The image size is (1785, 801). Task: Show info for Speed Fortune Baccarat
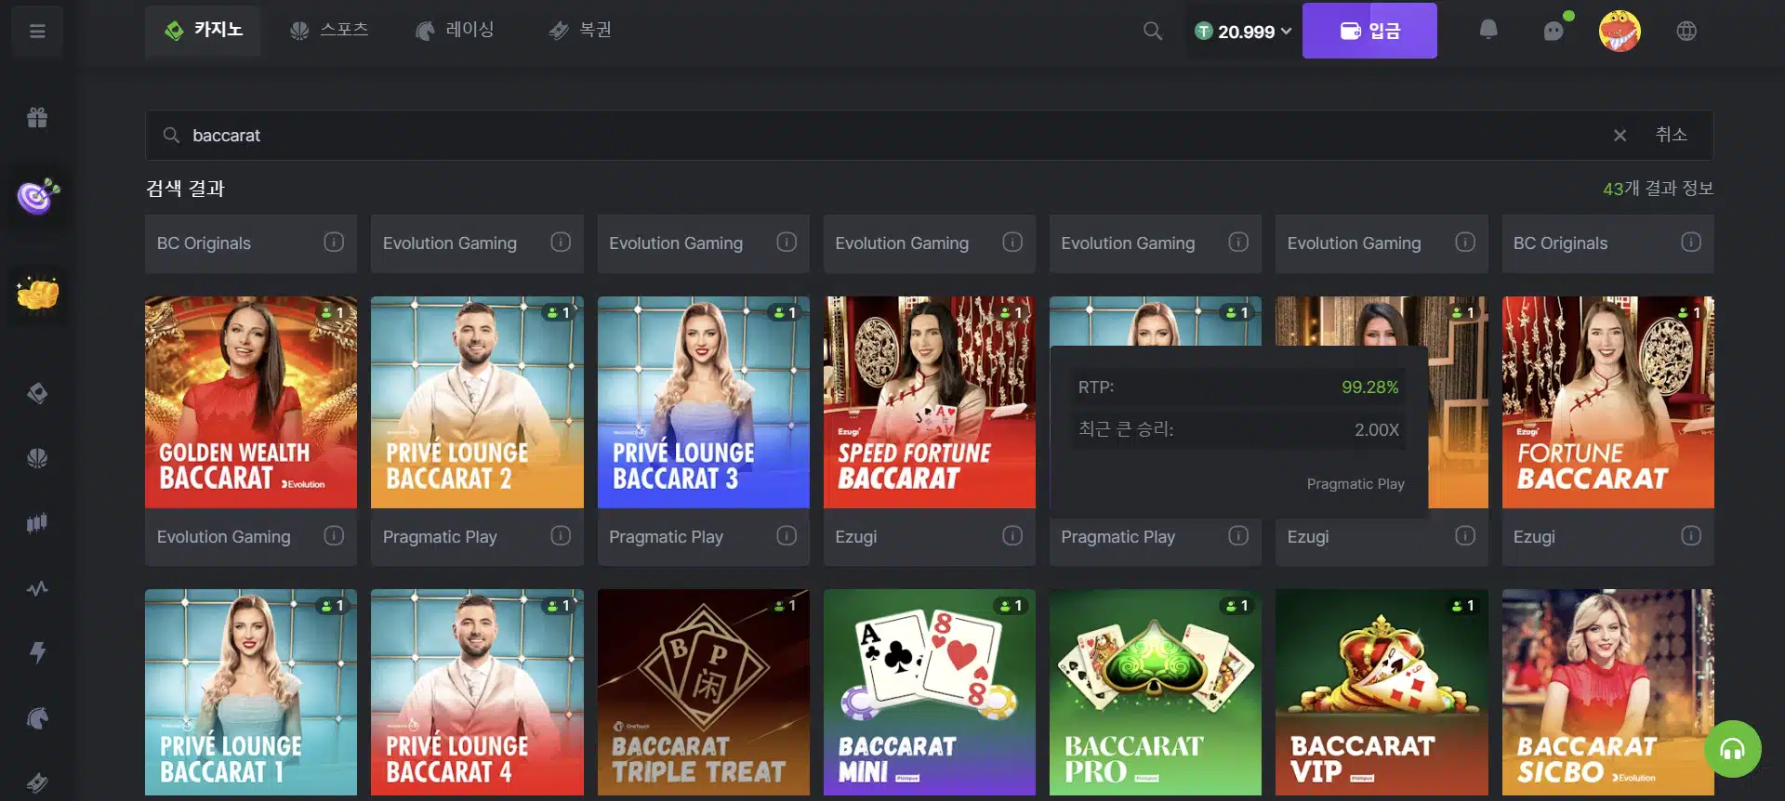(x=1012, y=535)
